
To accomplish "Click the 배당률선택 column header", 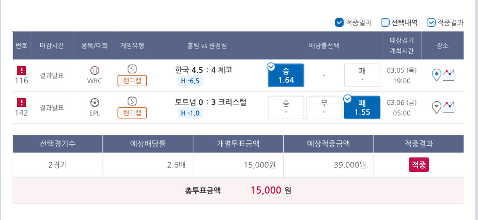I will click(x=324, y=45).
